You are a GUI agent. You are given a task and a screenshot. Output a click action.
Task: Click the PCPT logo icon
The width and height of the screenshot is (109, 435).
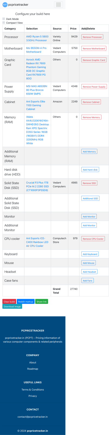tap(5, 5)
